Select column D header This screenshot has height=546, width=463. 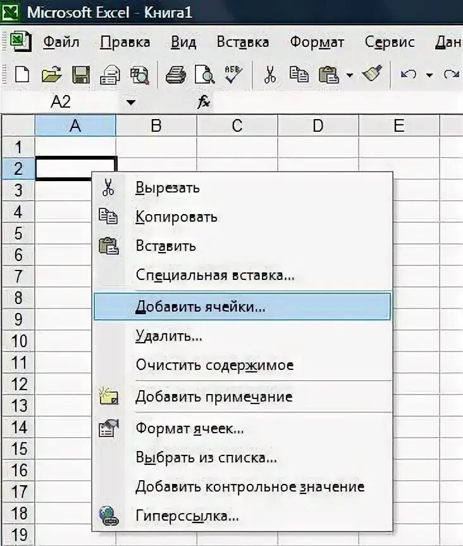318,125
